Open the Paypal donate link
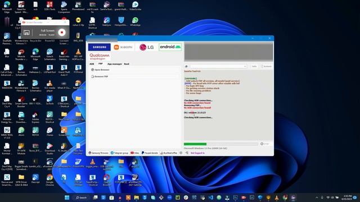Viewport: 360px width, 202px height. pyautogui.click(x=150, y=153)
